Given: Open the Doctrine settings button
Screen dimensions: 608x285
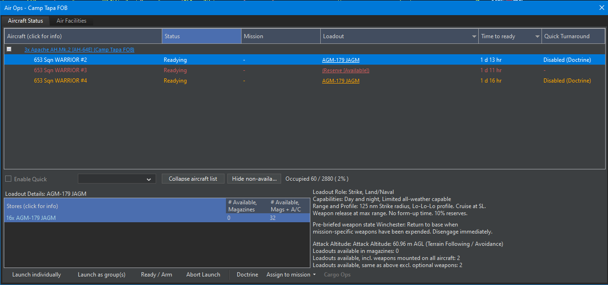Looking at the screenshot, I should pos(247,275).
